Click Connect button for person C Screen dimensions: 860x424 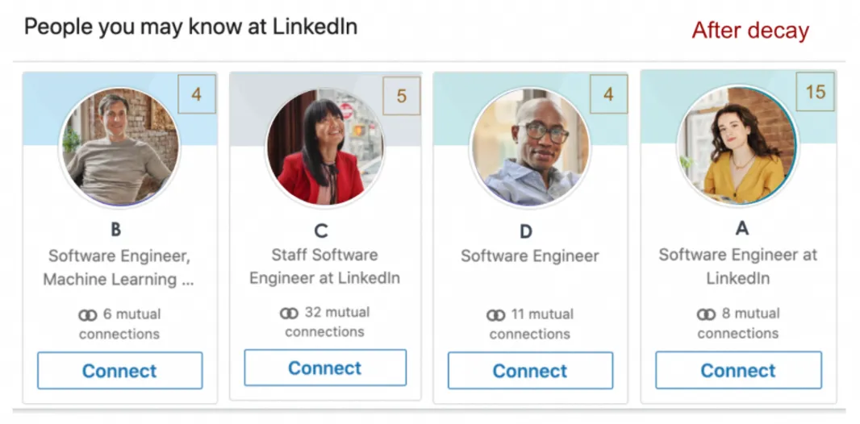click(x=325, y=368)
